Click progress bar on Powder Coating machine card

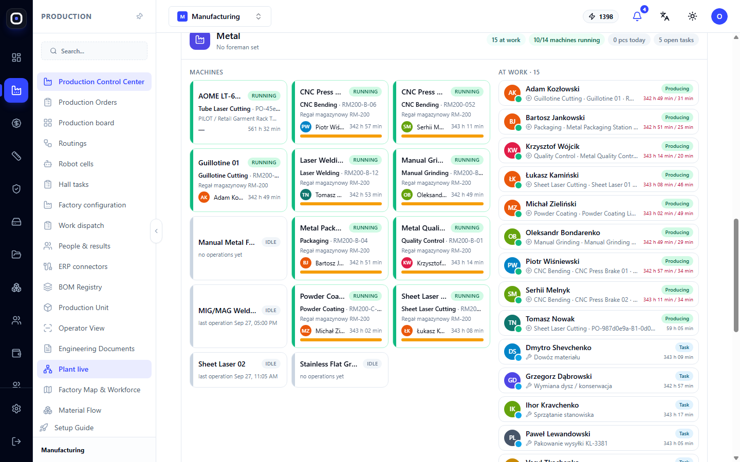[x=341, y=340]
